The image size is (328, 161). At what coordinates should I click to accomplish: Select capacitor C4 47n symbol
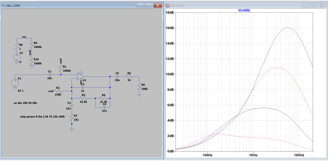pyautogui.click(x=104, y=107)
